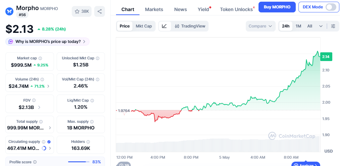Screen dimensions: 340x166
Task: Expand FDV details chevron
Action: [39, 107]
